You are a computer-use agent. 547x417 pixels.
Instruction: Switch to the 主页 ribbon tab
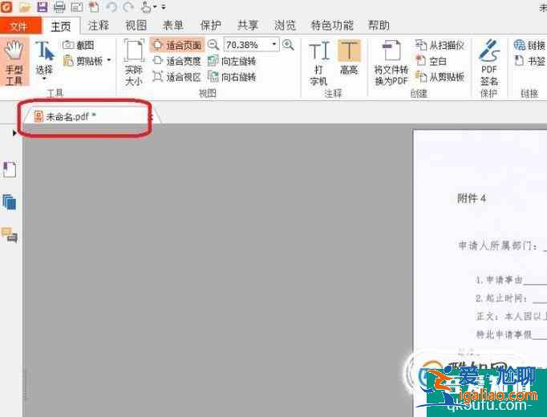click(61, 26)
